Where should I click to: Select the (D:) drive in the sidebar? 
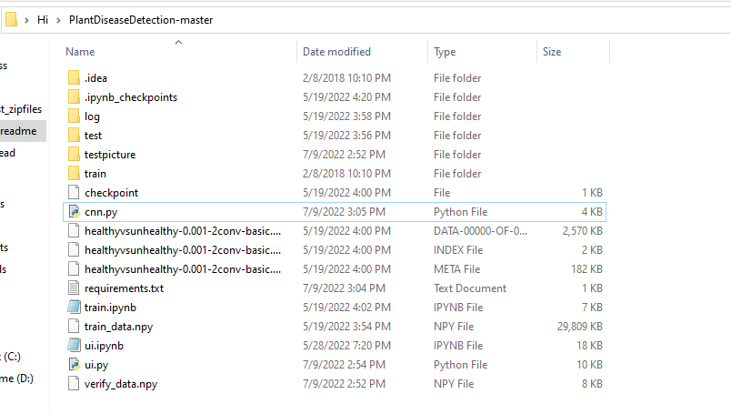coord(16,379)
